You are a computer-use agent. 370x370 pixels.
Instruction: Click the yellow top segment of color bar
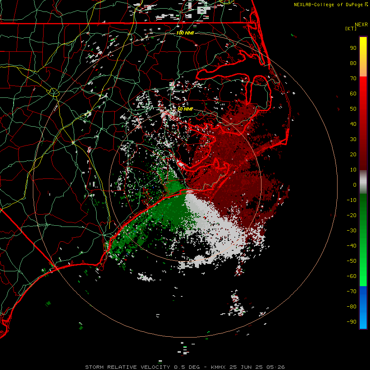(x=363, y=57)
